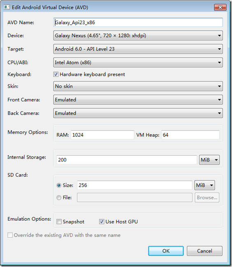Open the Device dropdown list
This screenshot has height=267, width=232.
click(x=138, y=35)
